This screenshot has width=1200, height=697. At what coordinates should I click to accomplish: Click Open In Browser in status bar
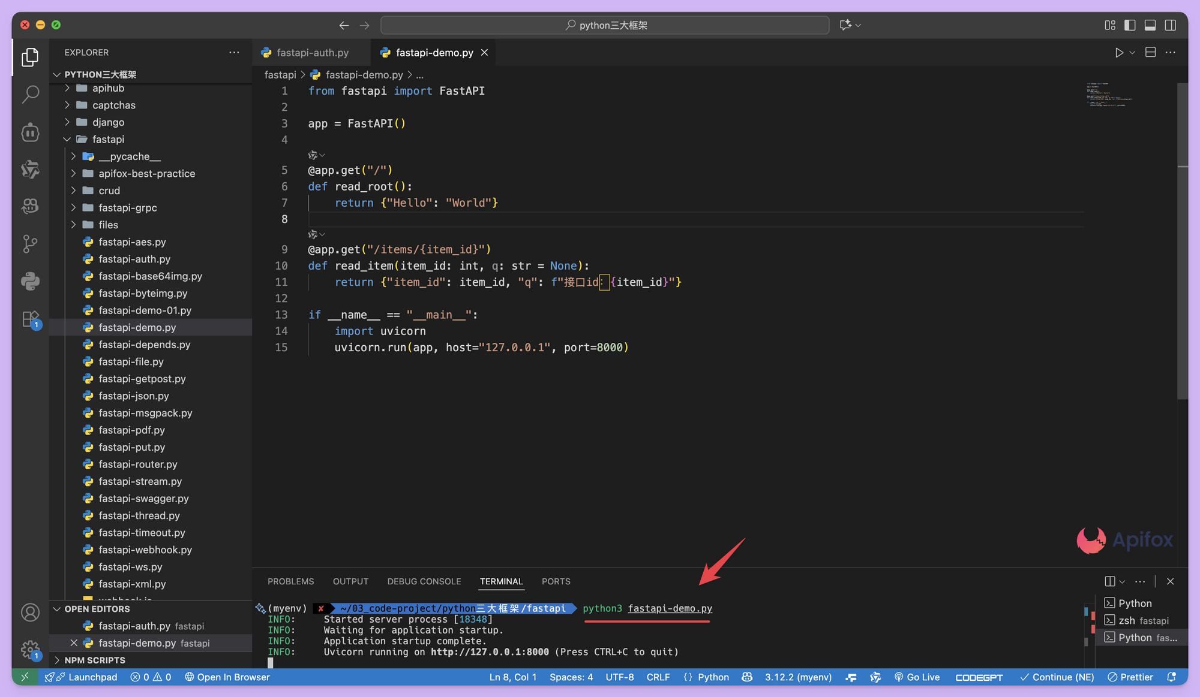tap(227, 677)
